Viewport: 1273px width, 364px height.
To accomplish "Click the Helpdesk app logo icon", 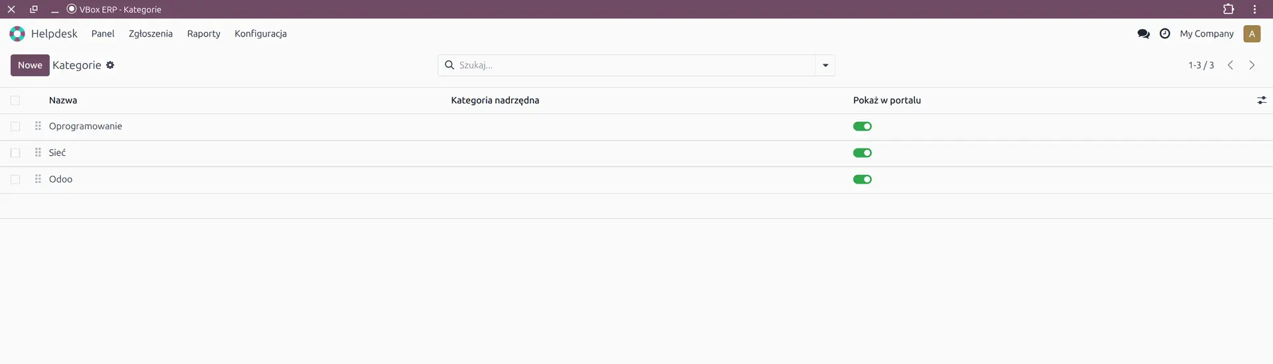I will [x=17, y=34].
